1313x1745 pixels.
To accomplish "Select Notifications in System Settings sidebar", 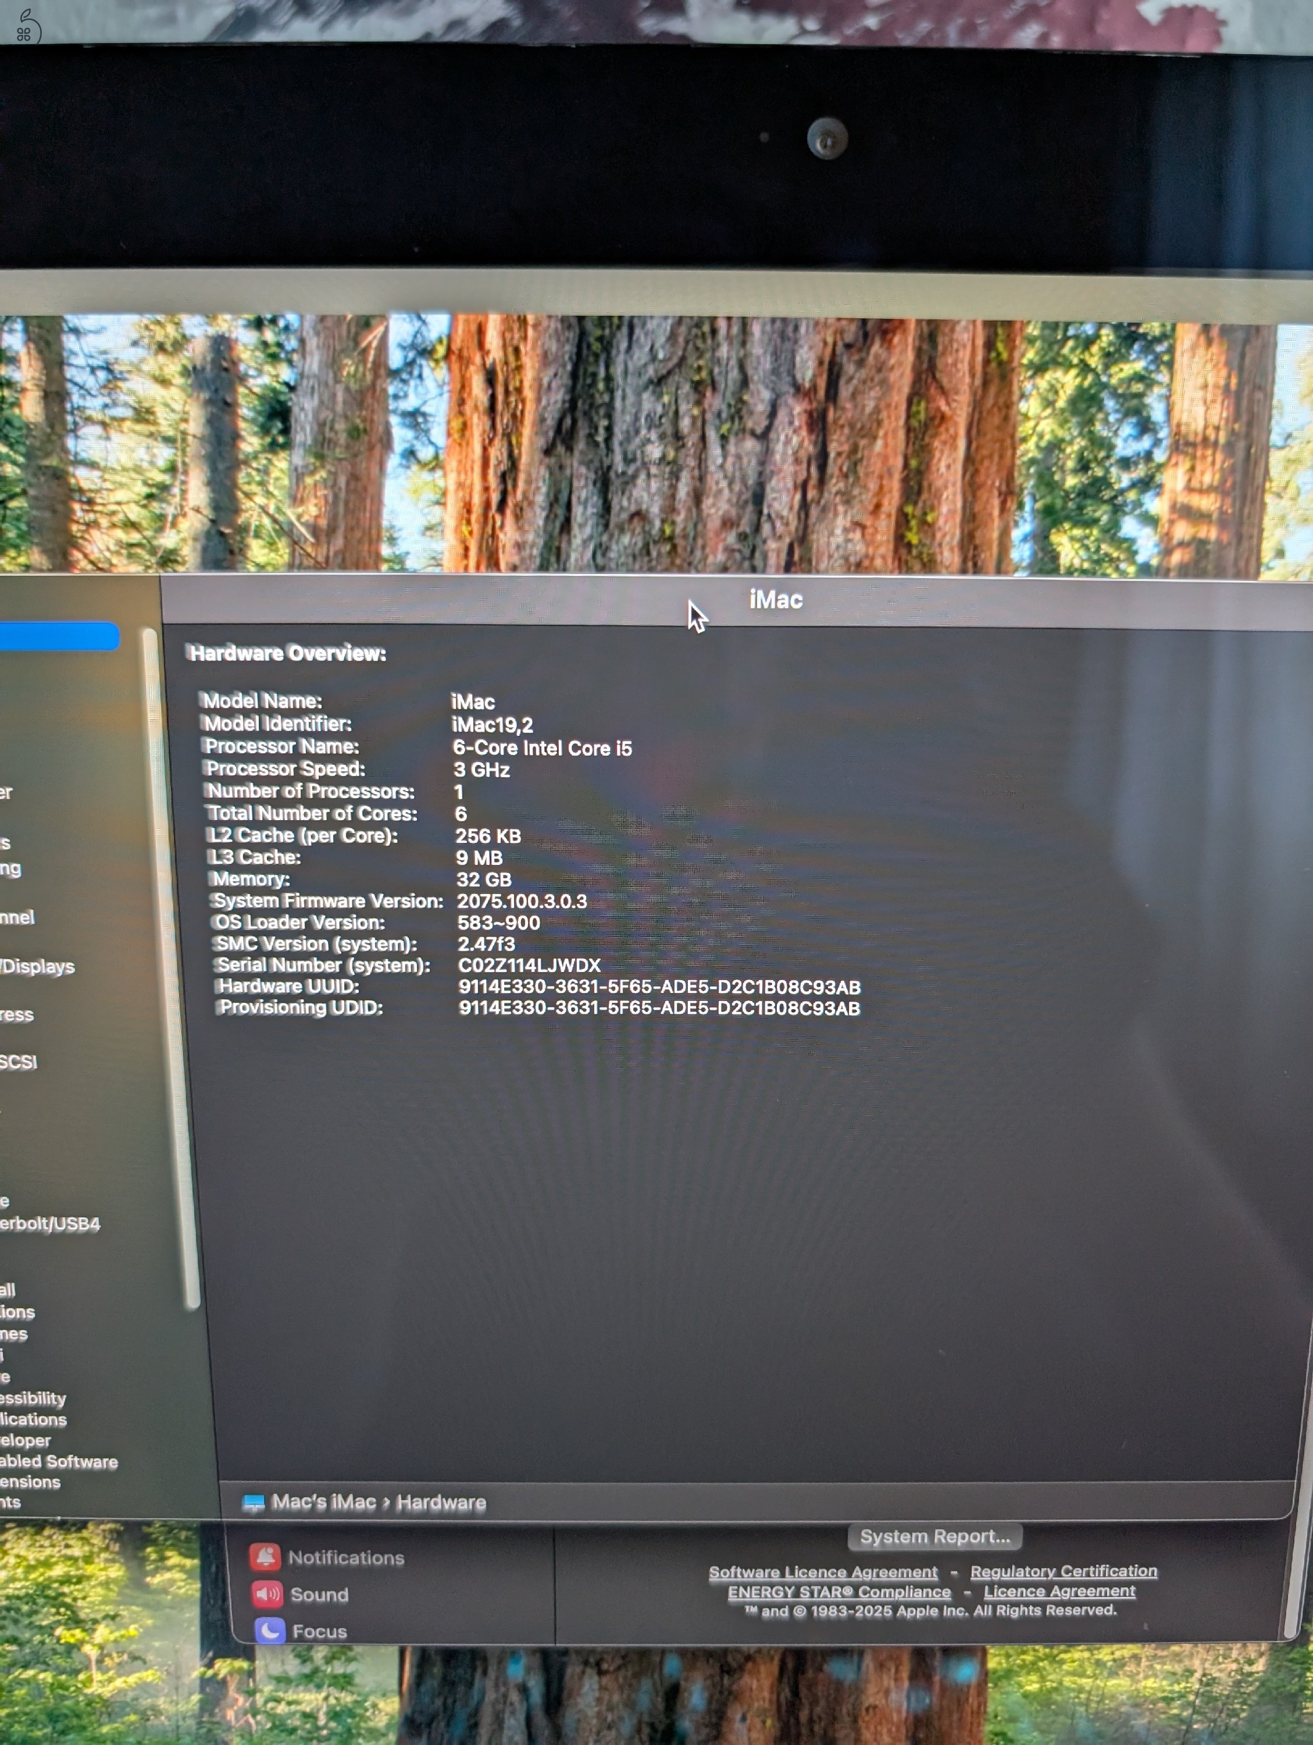I will coord(346,1557).
